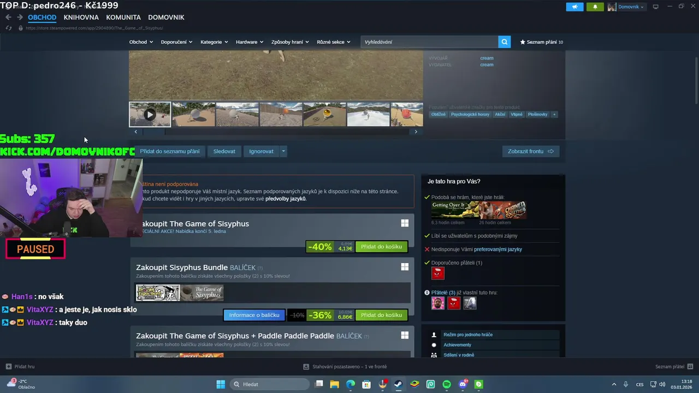The image size is (699, 393).
Task: Click the Ignorovat button
Action: [262, 151]
